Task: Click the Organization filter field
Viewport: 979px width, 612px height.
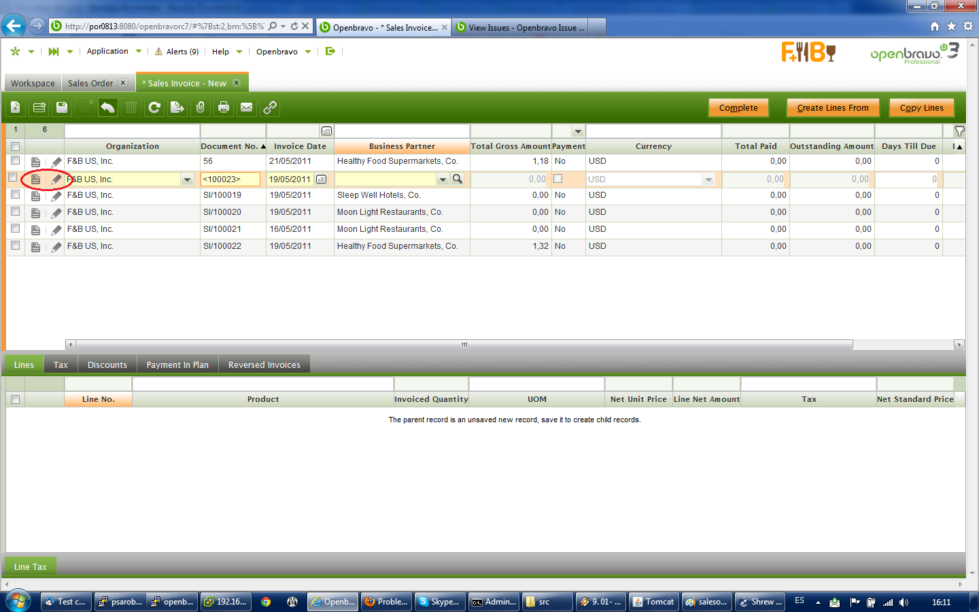Action: coord(132,131)
